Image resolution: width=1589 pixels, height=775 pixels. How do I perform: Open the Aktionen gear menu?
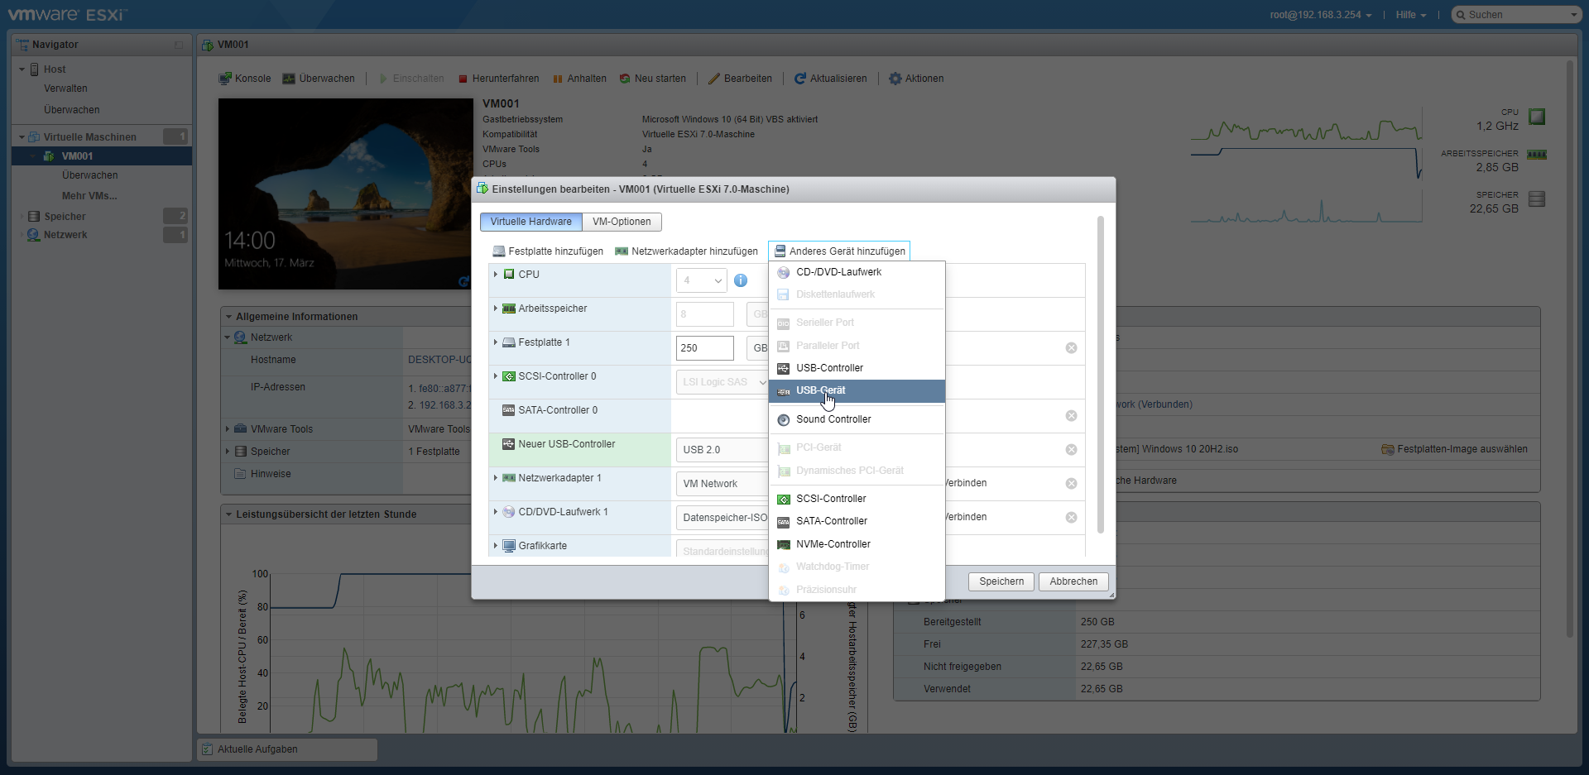pyautogui.click(x=915, y=79)
